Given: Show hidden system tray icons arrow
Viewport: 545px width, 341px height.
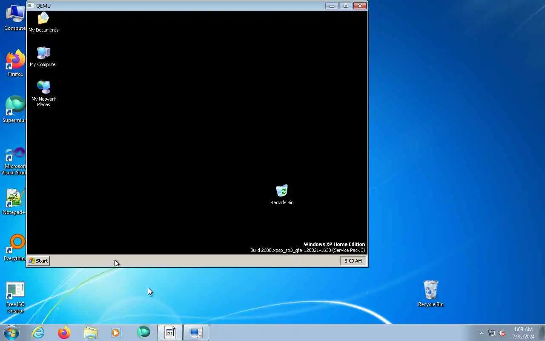Looking at the screenshot, I should (482, 333).
